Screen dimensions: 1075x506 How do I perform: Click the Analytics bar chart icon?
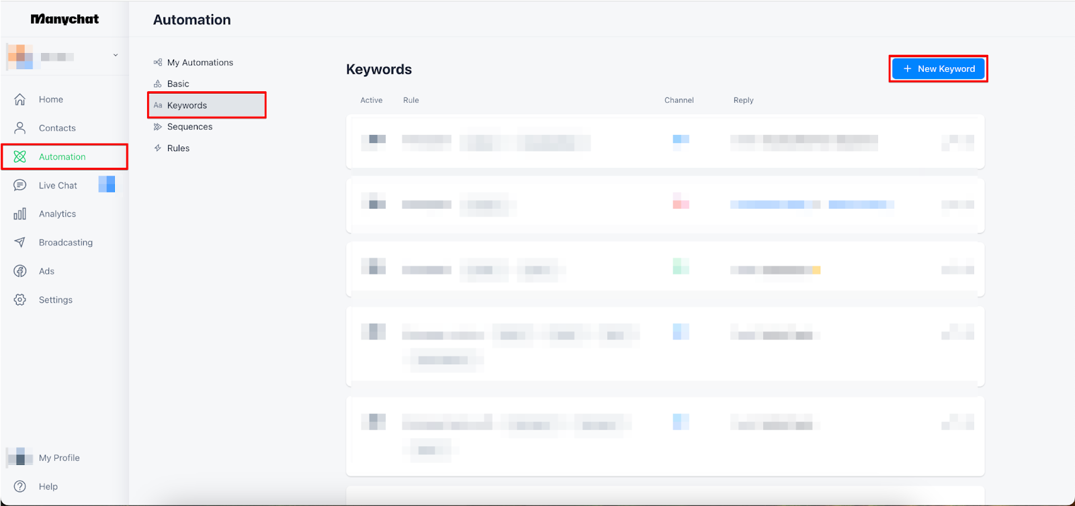click(x=20, y=214)
